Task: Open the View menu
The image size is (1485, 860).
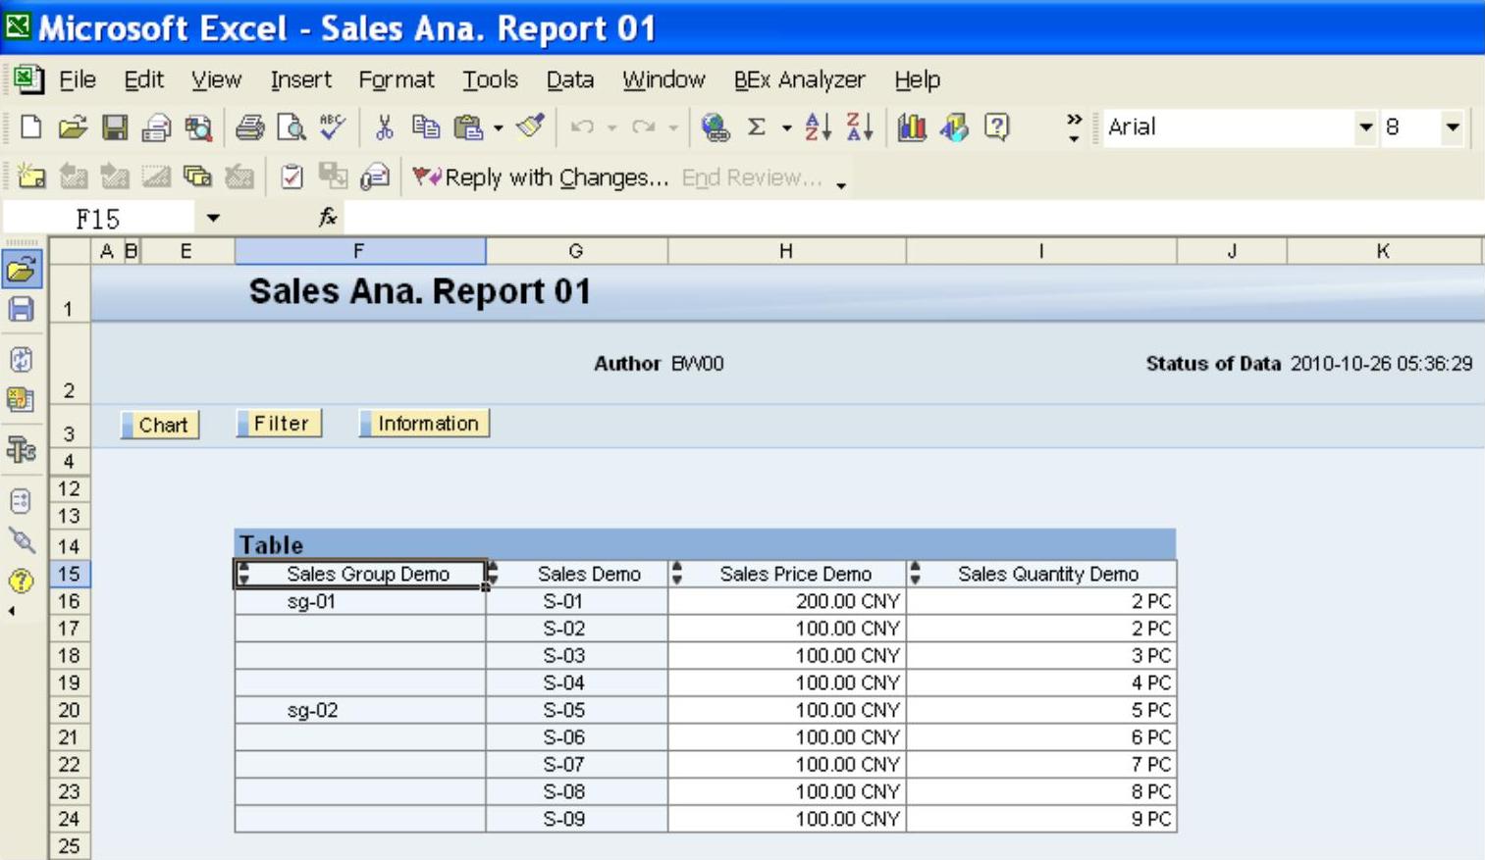Action: click(x=216, y=79)
